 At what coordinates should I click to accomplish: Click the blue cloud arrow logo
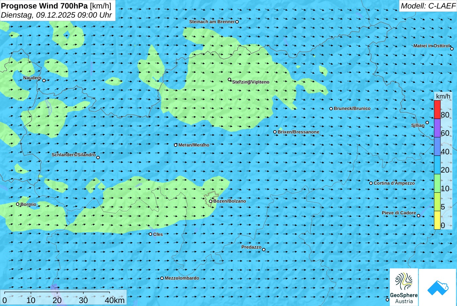[x=438, y=287]
